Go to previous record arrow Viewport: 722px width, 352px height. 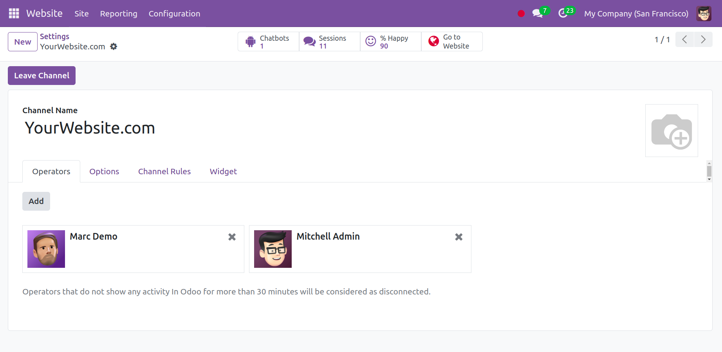pos(684,40)
